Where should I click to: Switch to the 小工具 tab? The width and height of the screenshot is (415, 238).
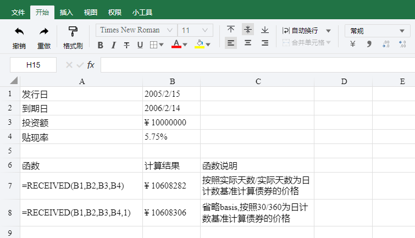coord(142,13)
